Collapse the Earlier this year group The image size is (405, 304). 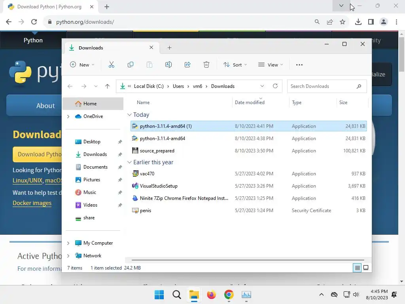click(129, 162)
